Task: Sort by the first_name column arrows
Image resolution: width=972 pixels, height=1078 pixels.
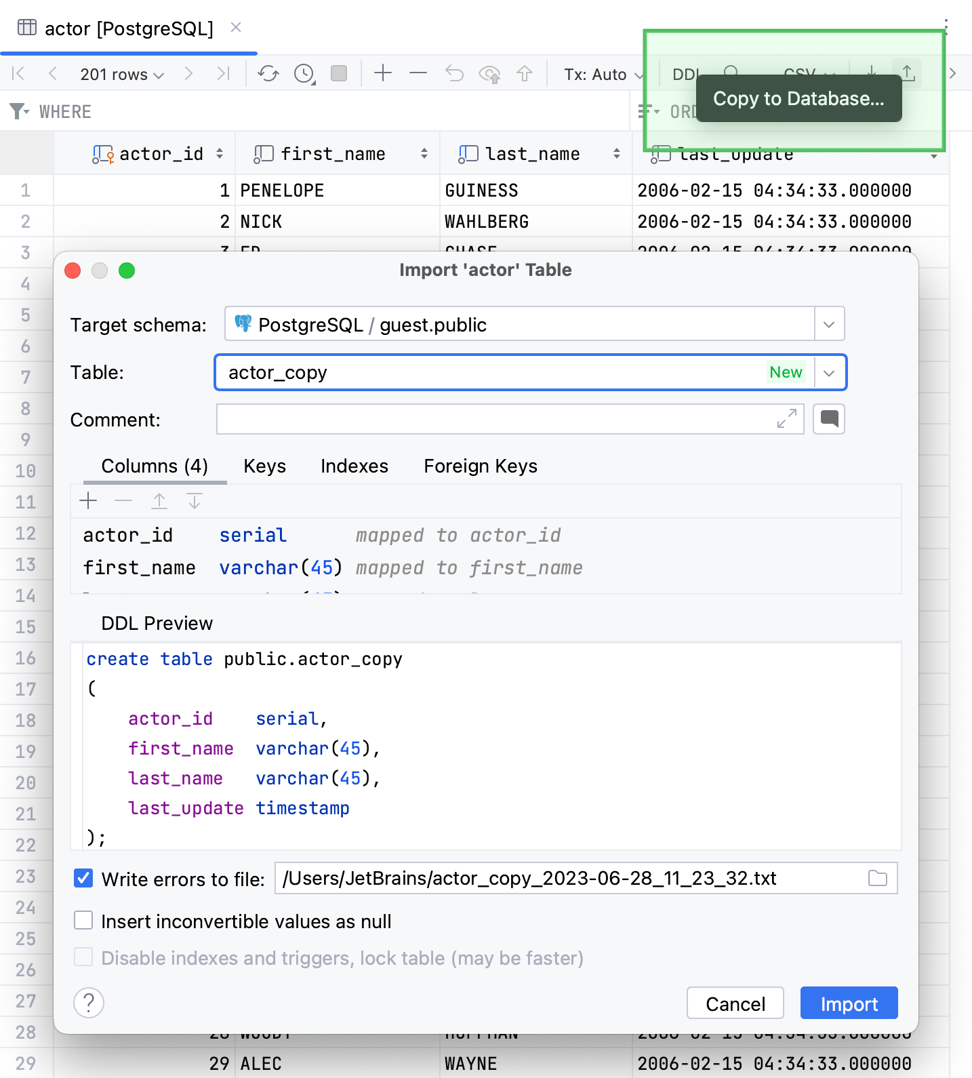Action: pyautogui.click(x=424, y=154)
